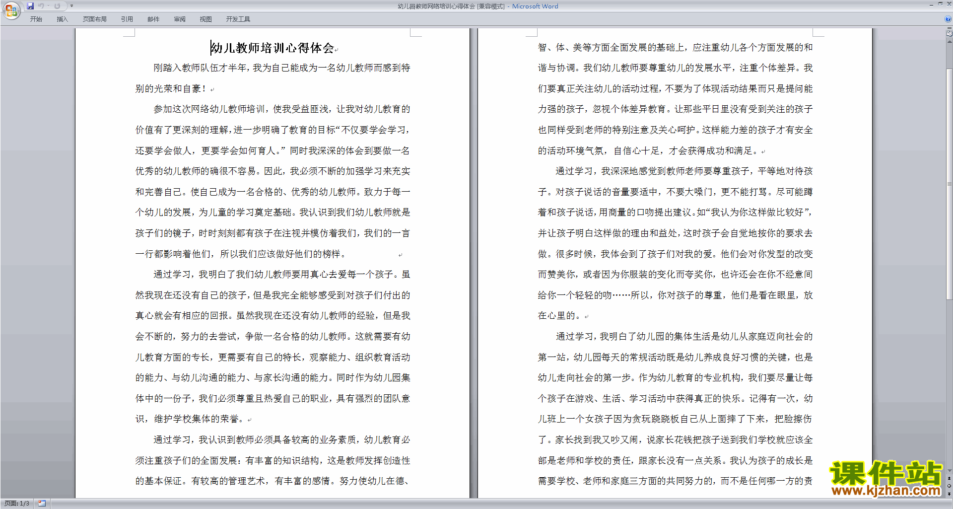Open the undo history dropdown arrow
The height and width of the screenshot is (509, 953).
pyautogui.click(x=48, y=6)
